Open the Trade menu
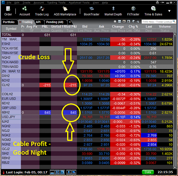The width and height of the screenshot is (178, 176). click(x=26, y=3)
